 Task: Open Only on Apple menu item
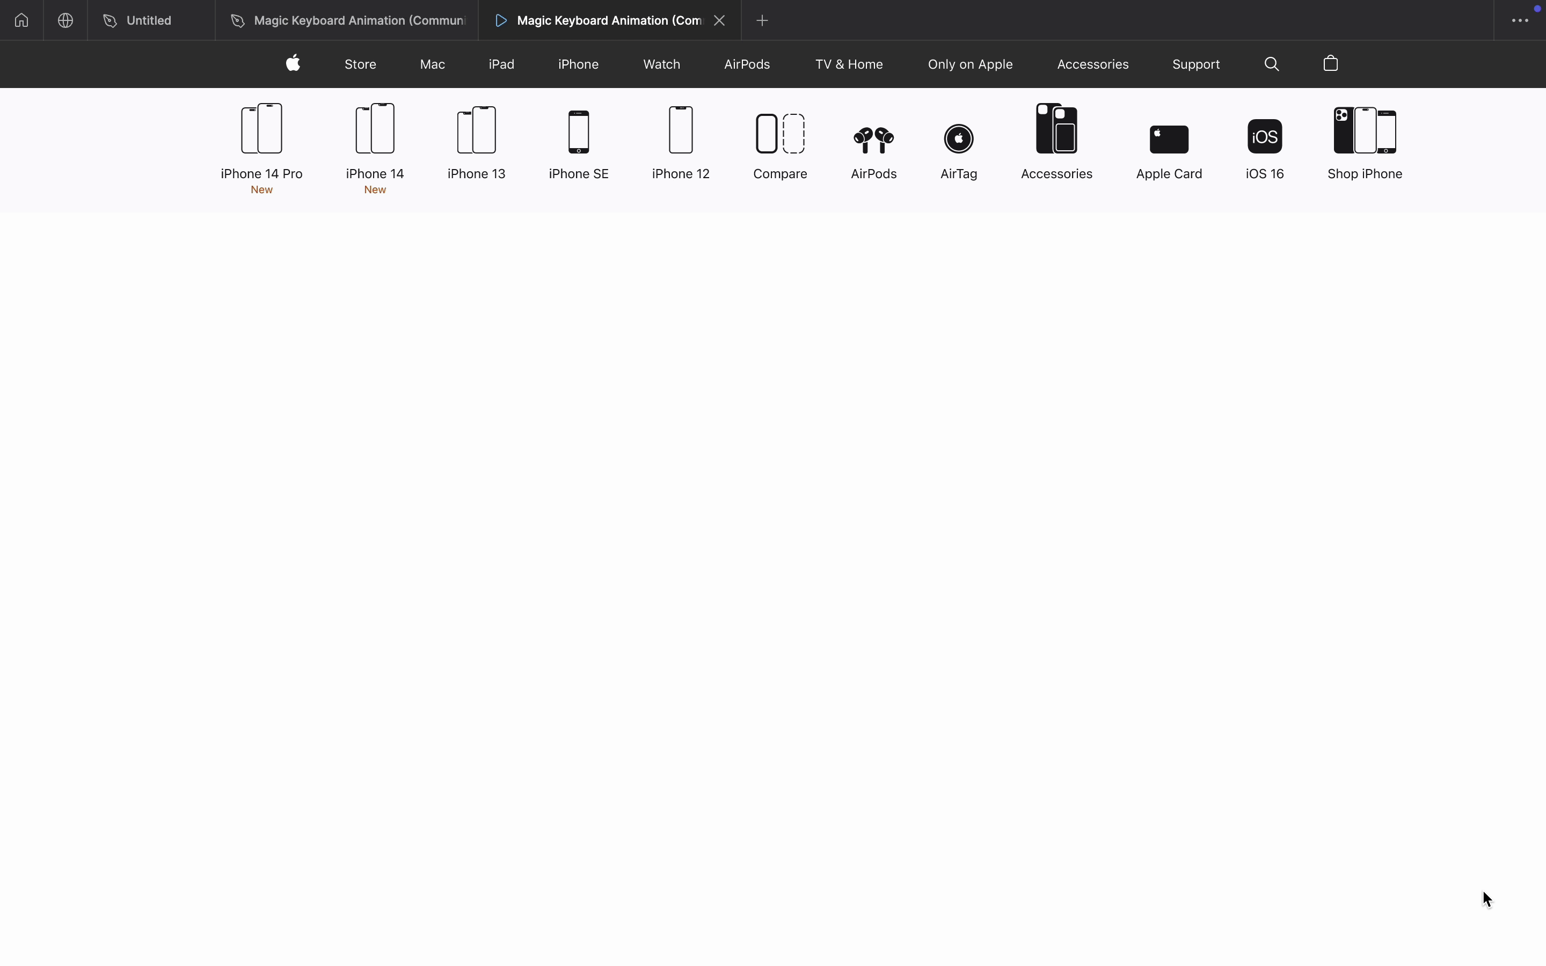(x=971, y=64)
